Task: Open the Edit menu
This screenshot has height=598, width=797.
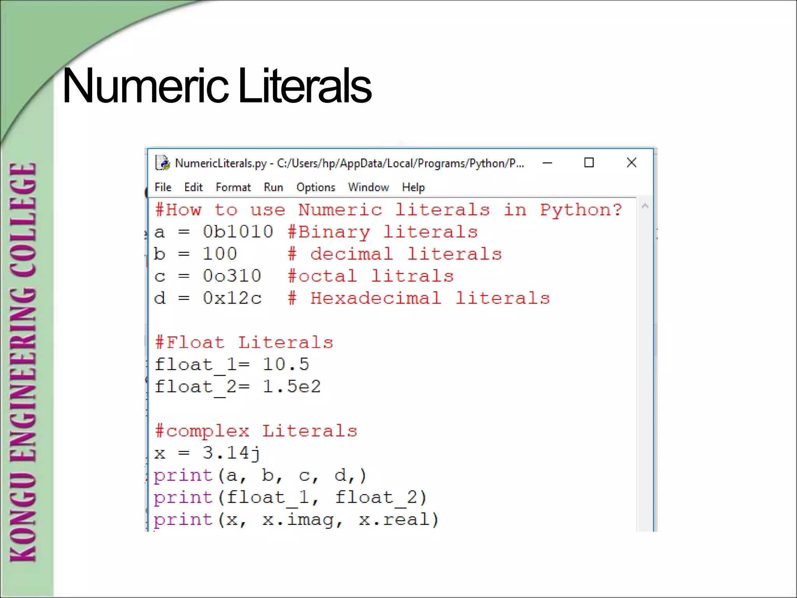Action: 193,187
